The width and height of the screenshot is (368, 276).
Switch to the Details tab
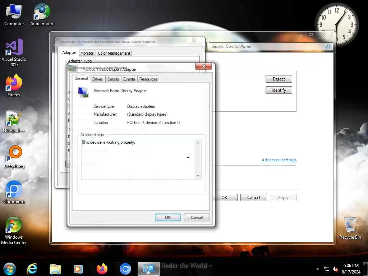point(113,79)
